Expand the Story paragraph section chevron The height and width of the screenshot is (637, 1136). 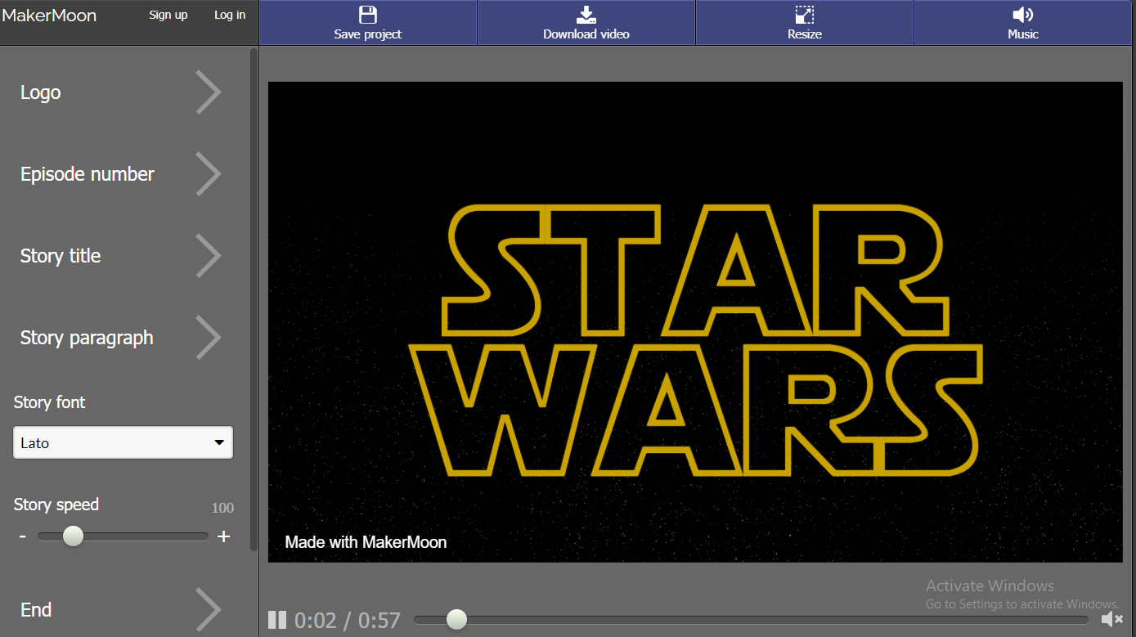click(x=209, y=338)
